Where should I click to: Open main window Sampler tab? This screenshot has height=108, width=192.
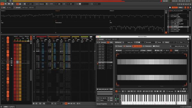(17, 7)
